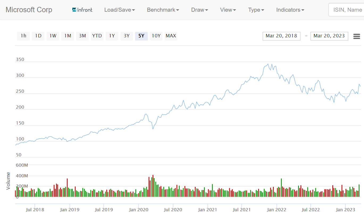The height and width of the screenshot is (216, 364).
Task: Click the tallest red volume bar in early 2020
Action: [153, 186]
